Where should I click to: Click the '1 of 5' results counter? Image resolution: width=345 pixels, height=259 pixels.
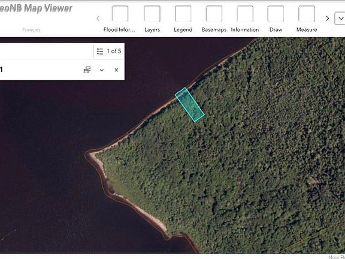[x=114, y=51]
